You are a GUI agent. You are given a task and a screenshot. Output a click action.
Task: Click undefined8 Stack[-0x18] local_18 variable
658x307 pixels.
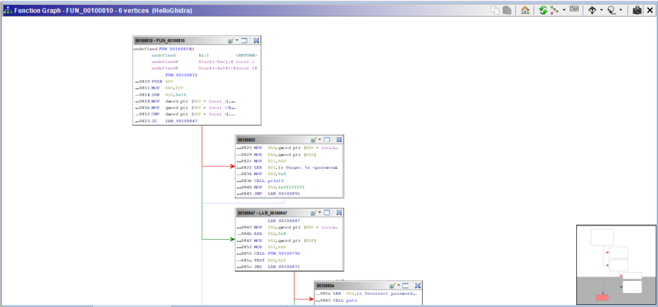point(203,69)
